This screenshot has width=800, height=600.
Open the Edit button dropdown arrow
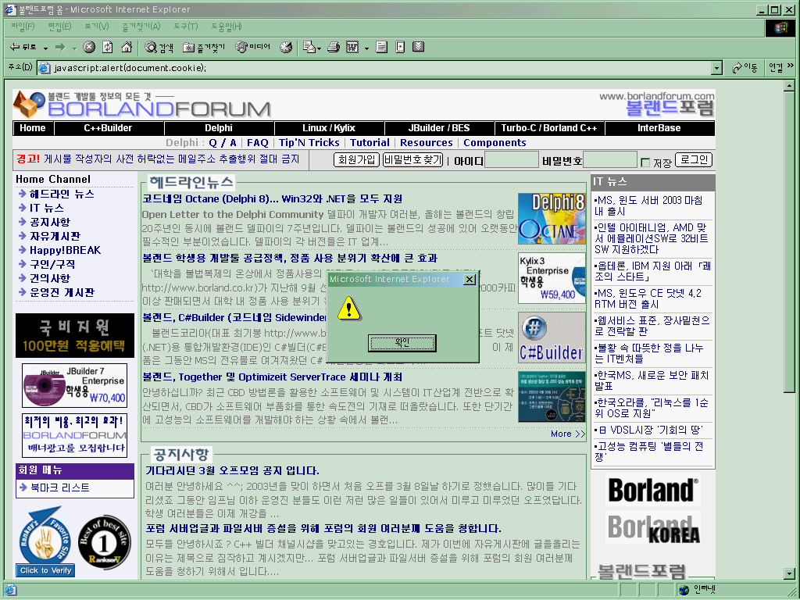pyautogui.click(x=366, y=48)
